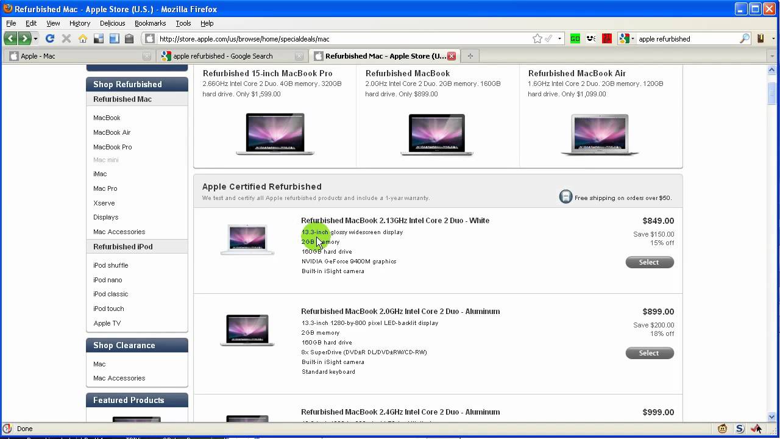Open the Tools menu
The width and height of the screenshot is (780, 439).
(183, 23)
